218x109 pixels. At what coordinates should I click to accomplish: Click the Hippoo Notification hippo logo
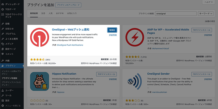(39, 81)
